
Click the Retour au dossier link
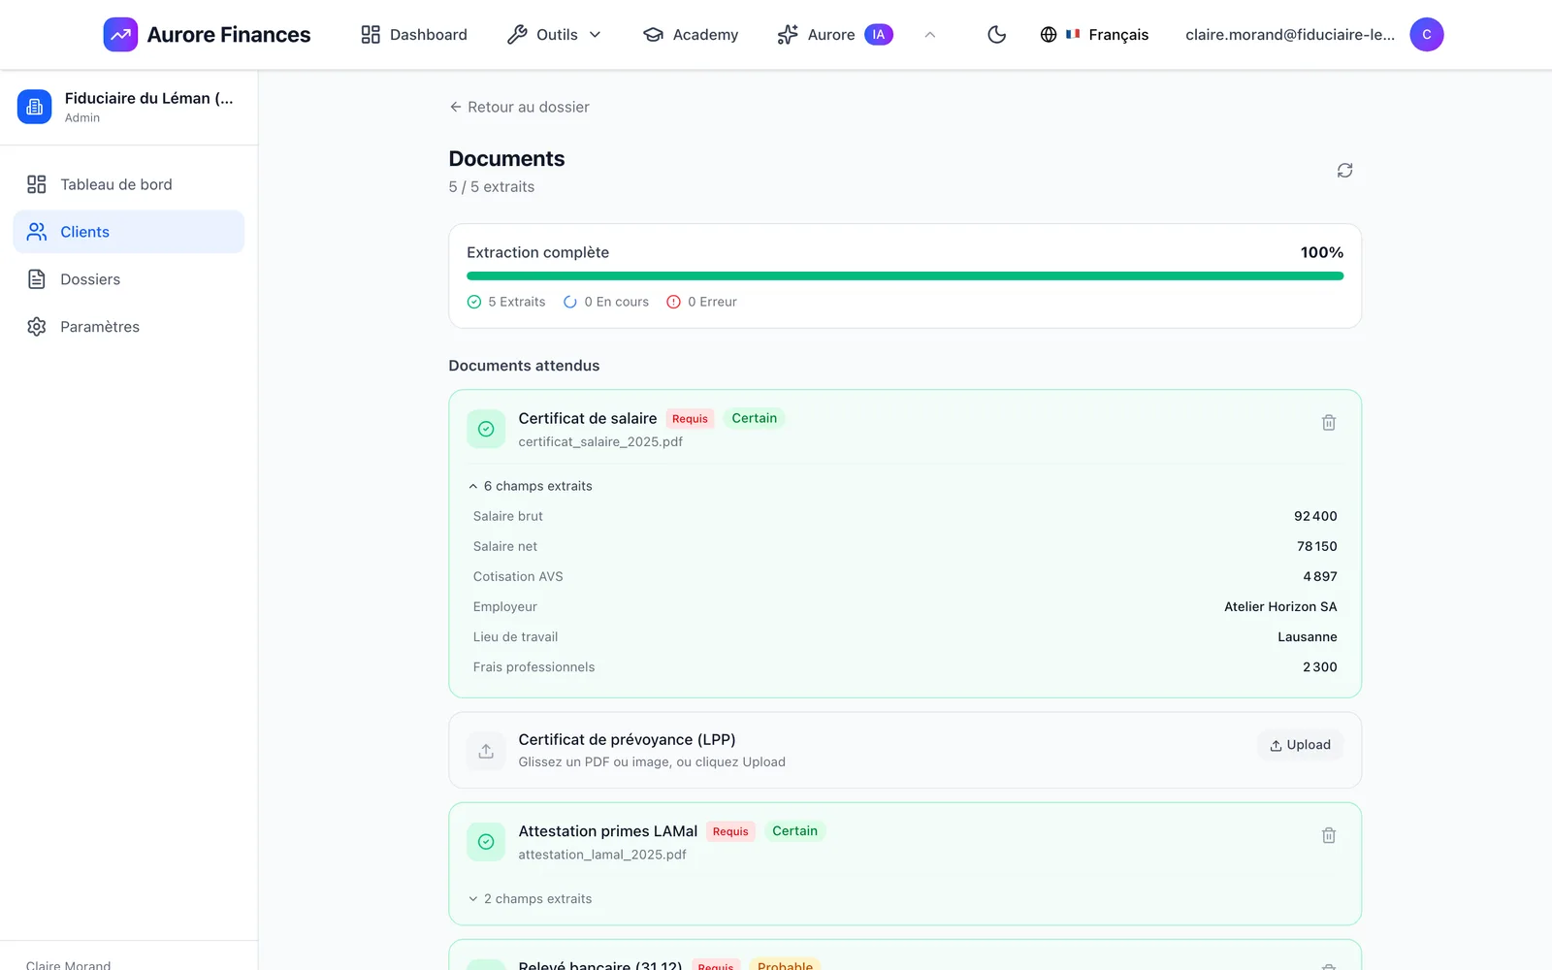(x=519, y=107)
